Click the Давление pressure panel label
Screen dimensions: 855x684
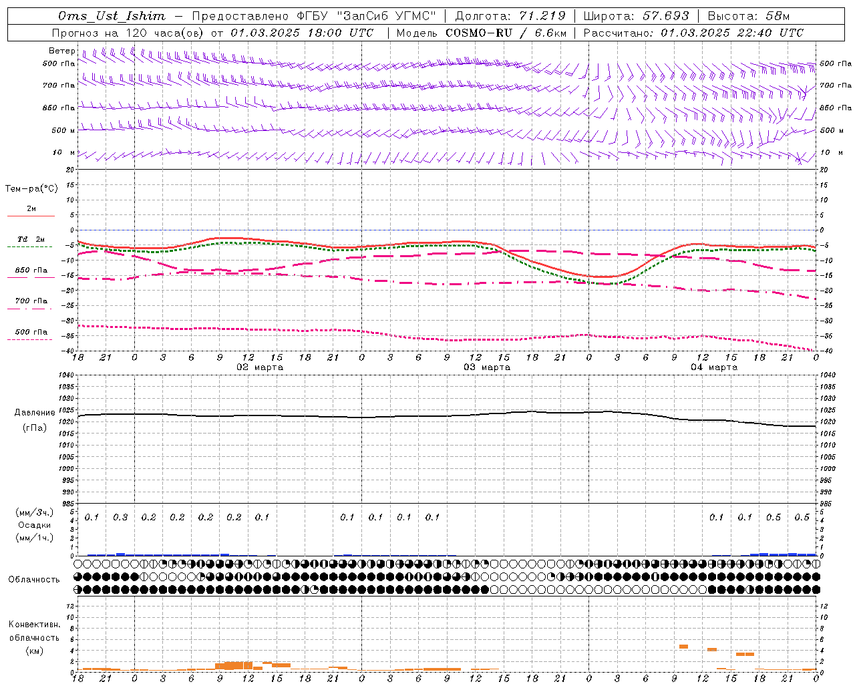tap(35, 413)
